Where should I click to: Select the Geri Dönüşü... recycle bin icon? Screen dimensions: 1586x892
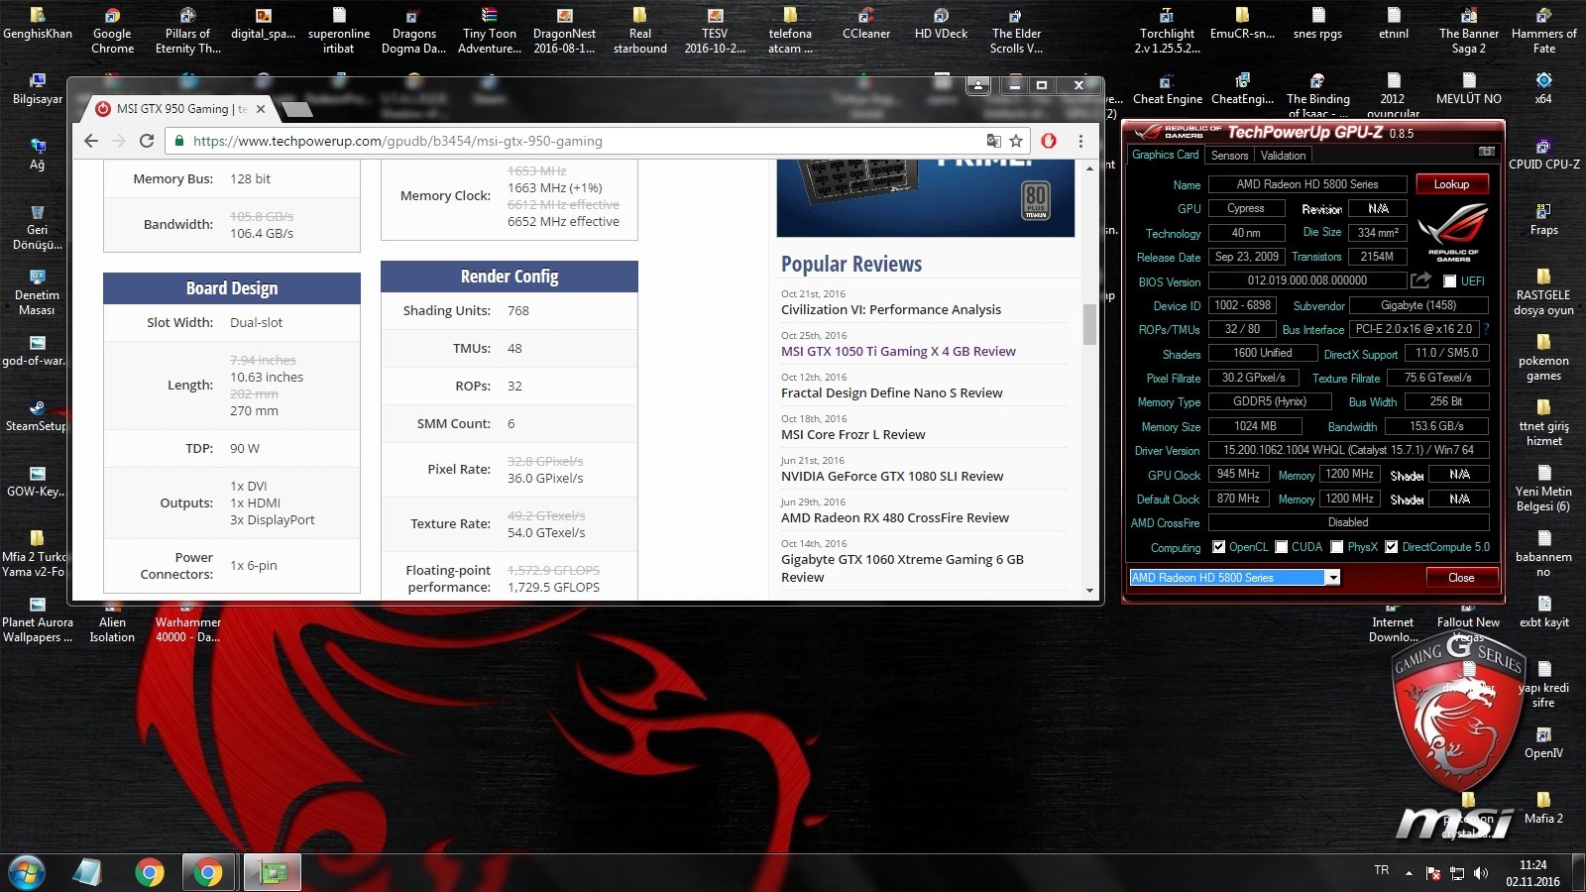pos(37,227)
